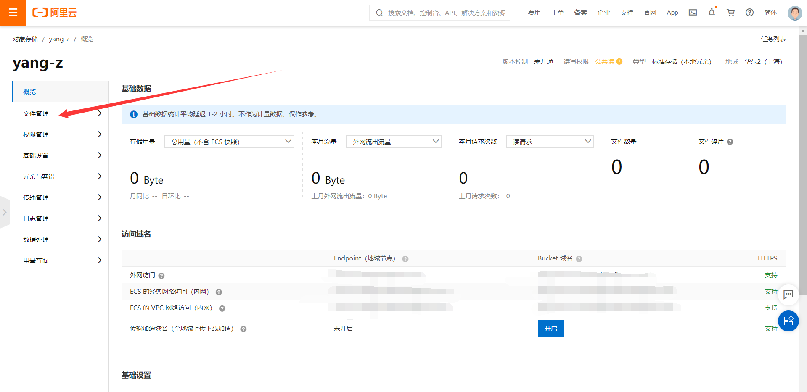
Task: Open the orange hamburger menu
Action: click(x=13, y=13)
